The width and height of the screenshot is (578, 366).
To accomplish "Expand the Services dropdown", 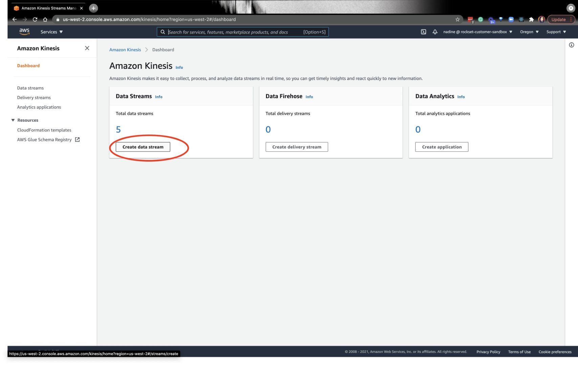I will pyautogui.click(x=51, y=32).
